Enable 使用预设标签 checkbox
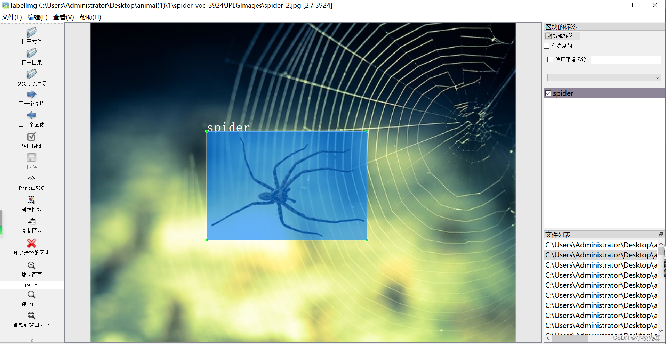666x344 pixels. tap(550, 59)
